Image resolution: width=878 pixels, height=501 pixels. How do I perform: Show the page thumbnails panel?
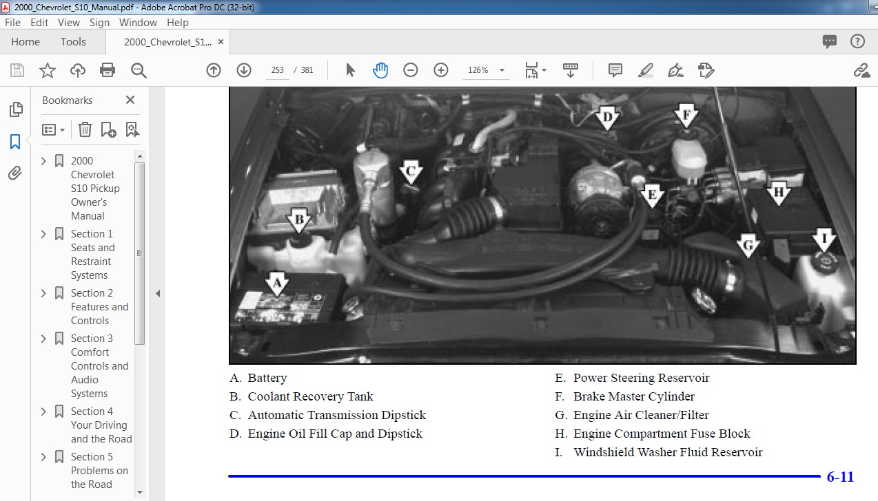pyautogui.click(x=15, y=109)
